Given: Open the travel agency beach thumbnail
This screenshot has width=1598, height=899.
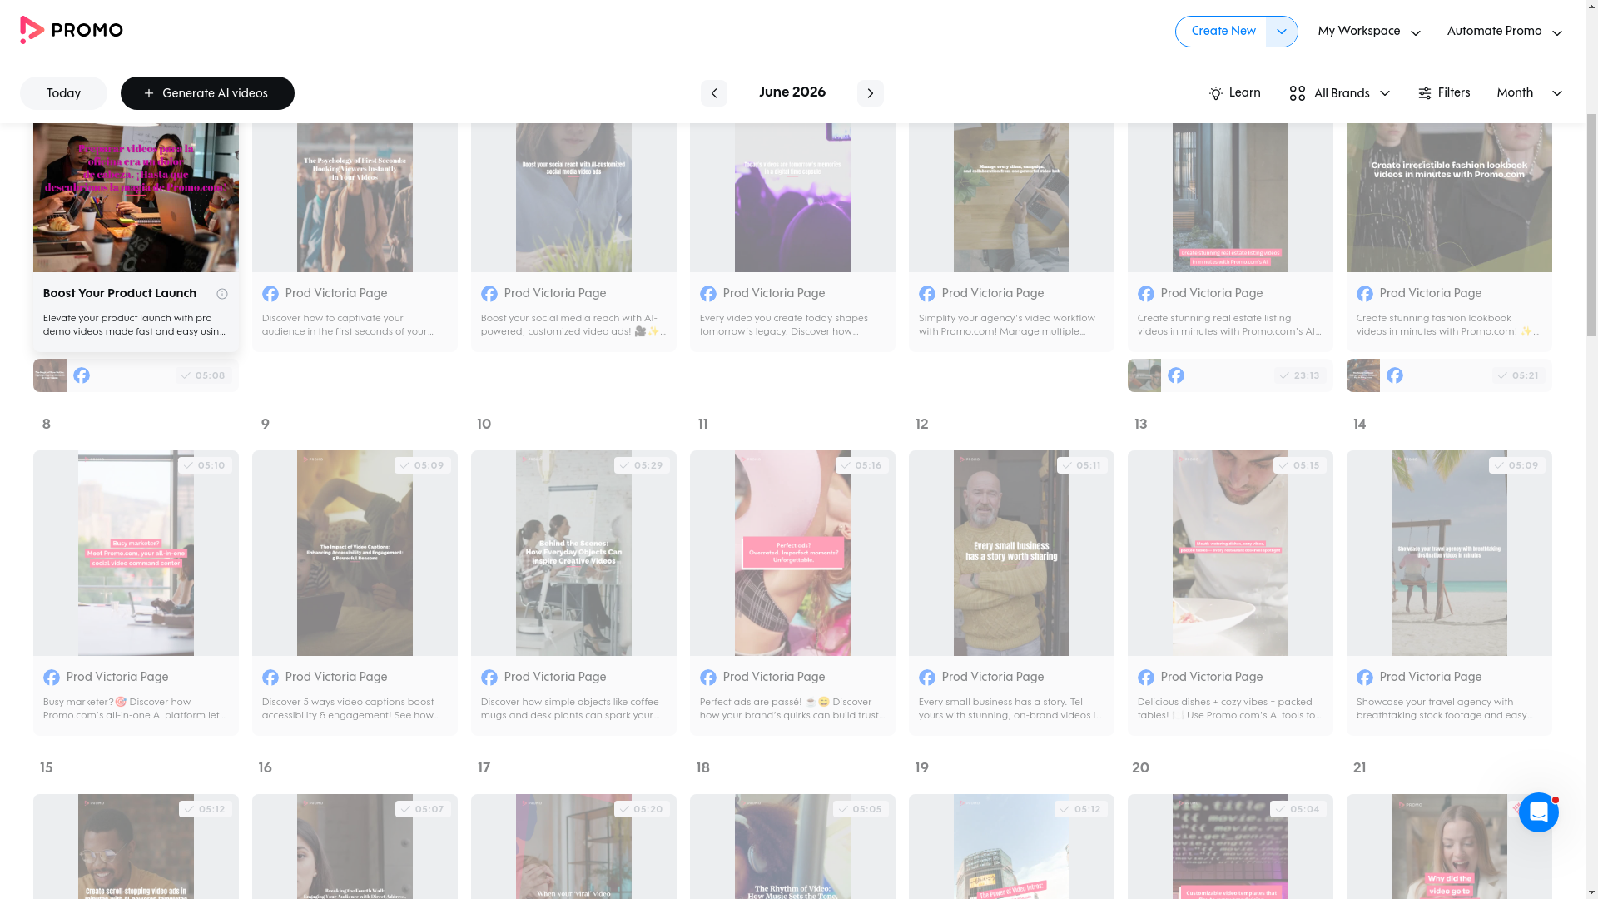Looking at the screenshot, I should click(1449, 554).
